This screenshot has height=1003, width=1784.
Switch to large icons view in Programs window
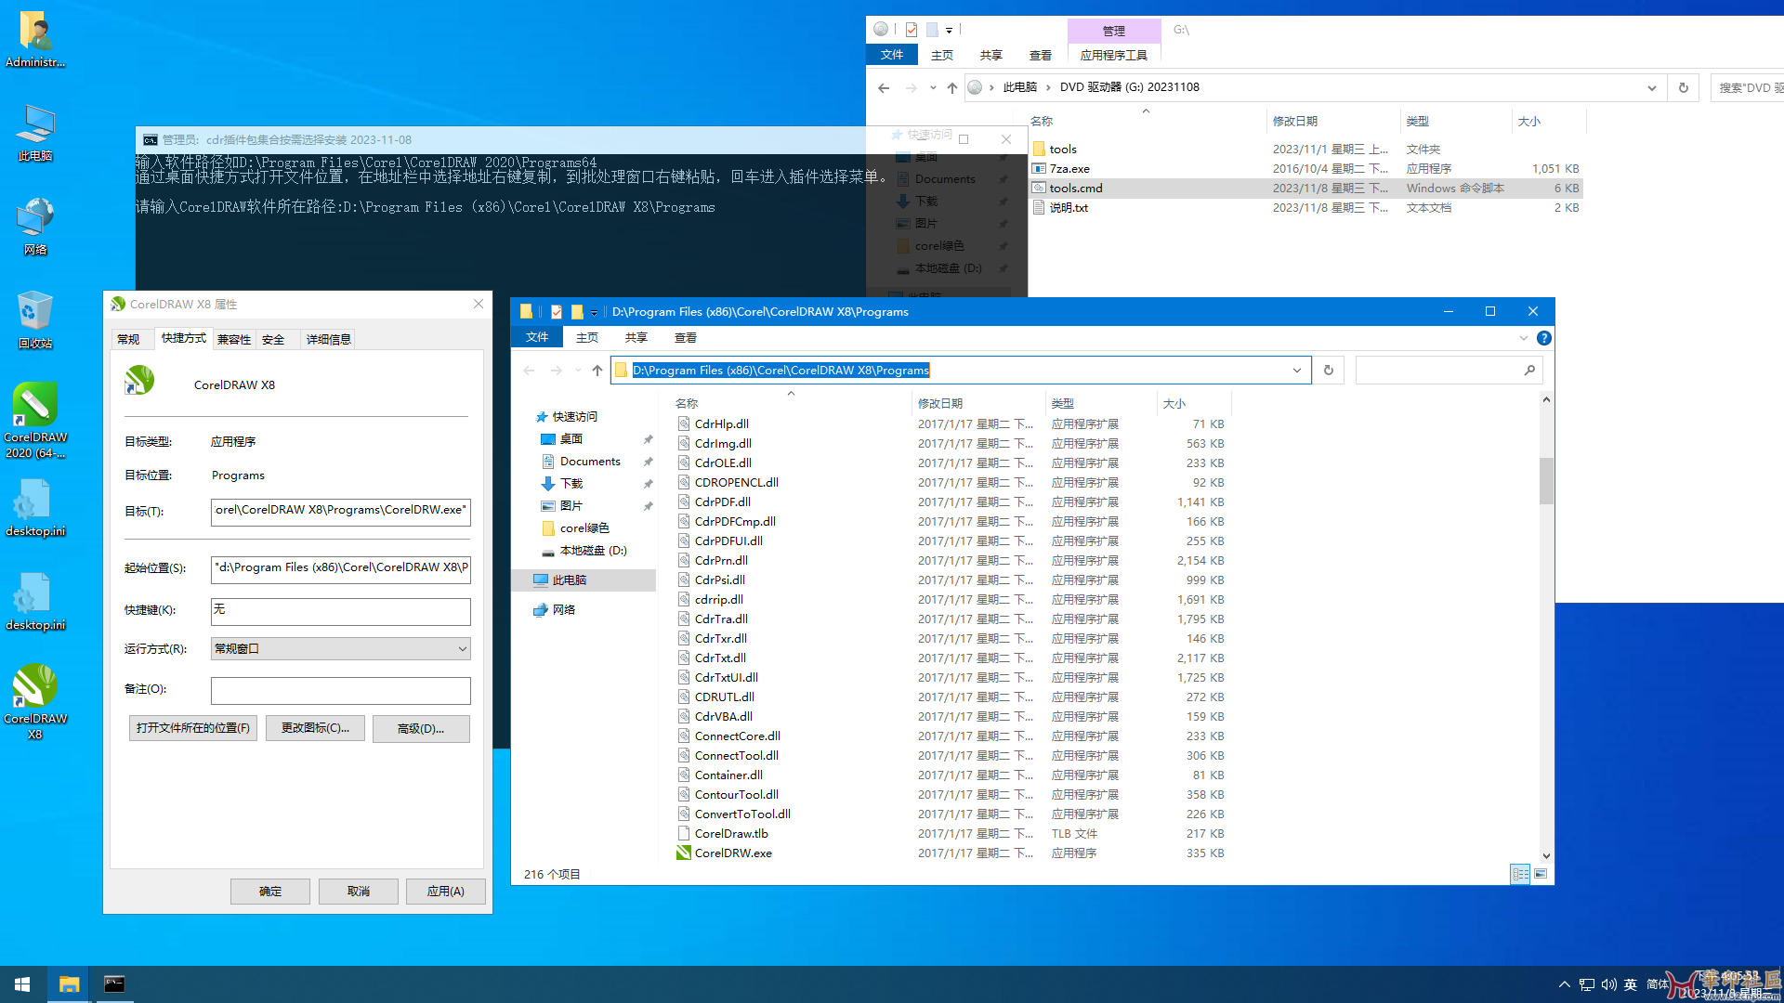coord(1541,874)
